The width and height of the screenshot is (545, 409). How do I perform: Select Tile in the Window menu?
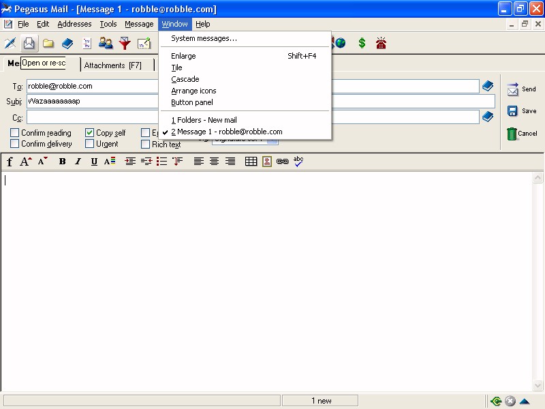[245, 67]
